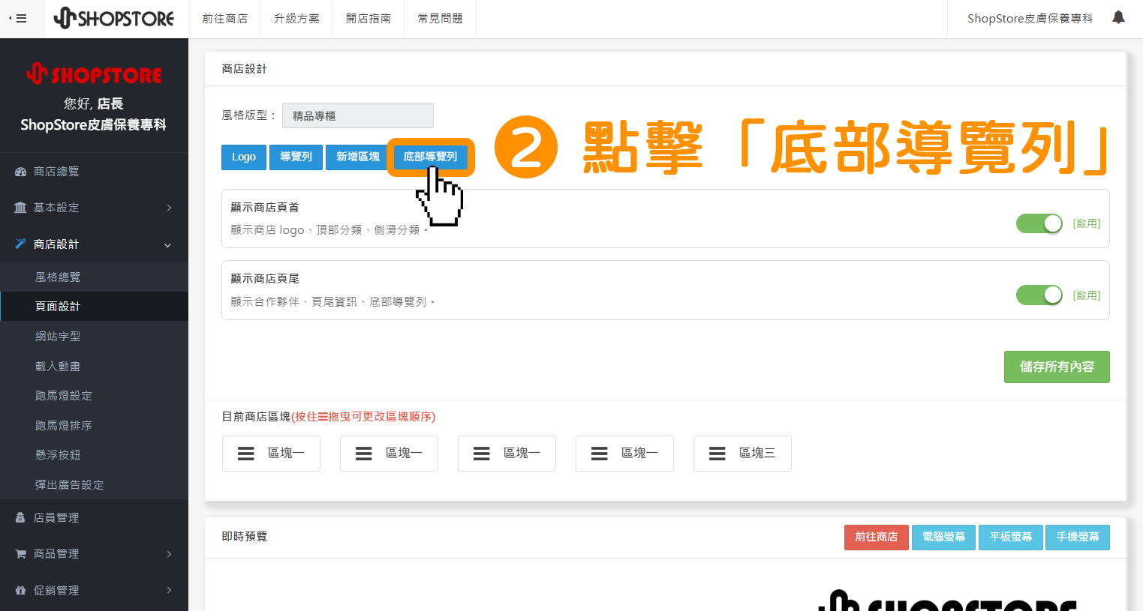
Task: Click the 區塊三 block
Action: (742, 453)
